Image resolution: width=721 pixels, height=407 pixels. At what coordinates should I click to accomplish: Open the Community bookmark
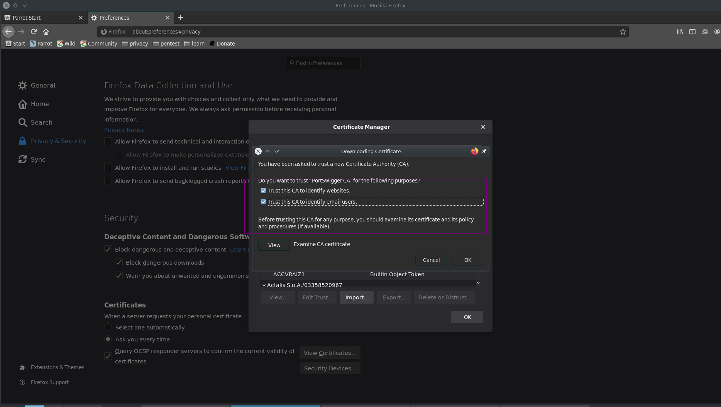[98, 44]
